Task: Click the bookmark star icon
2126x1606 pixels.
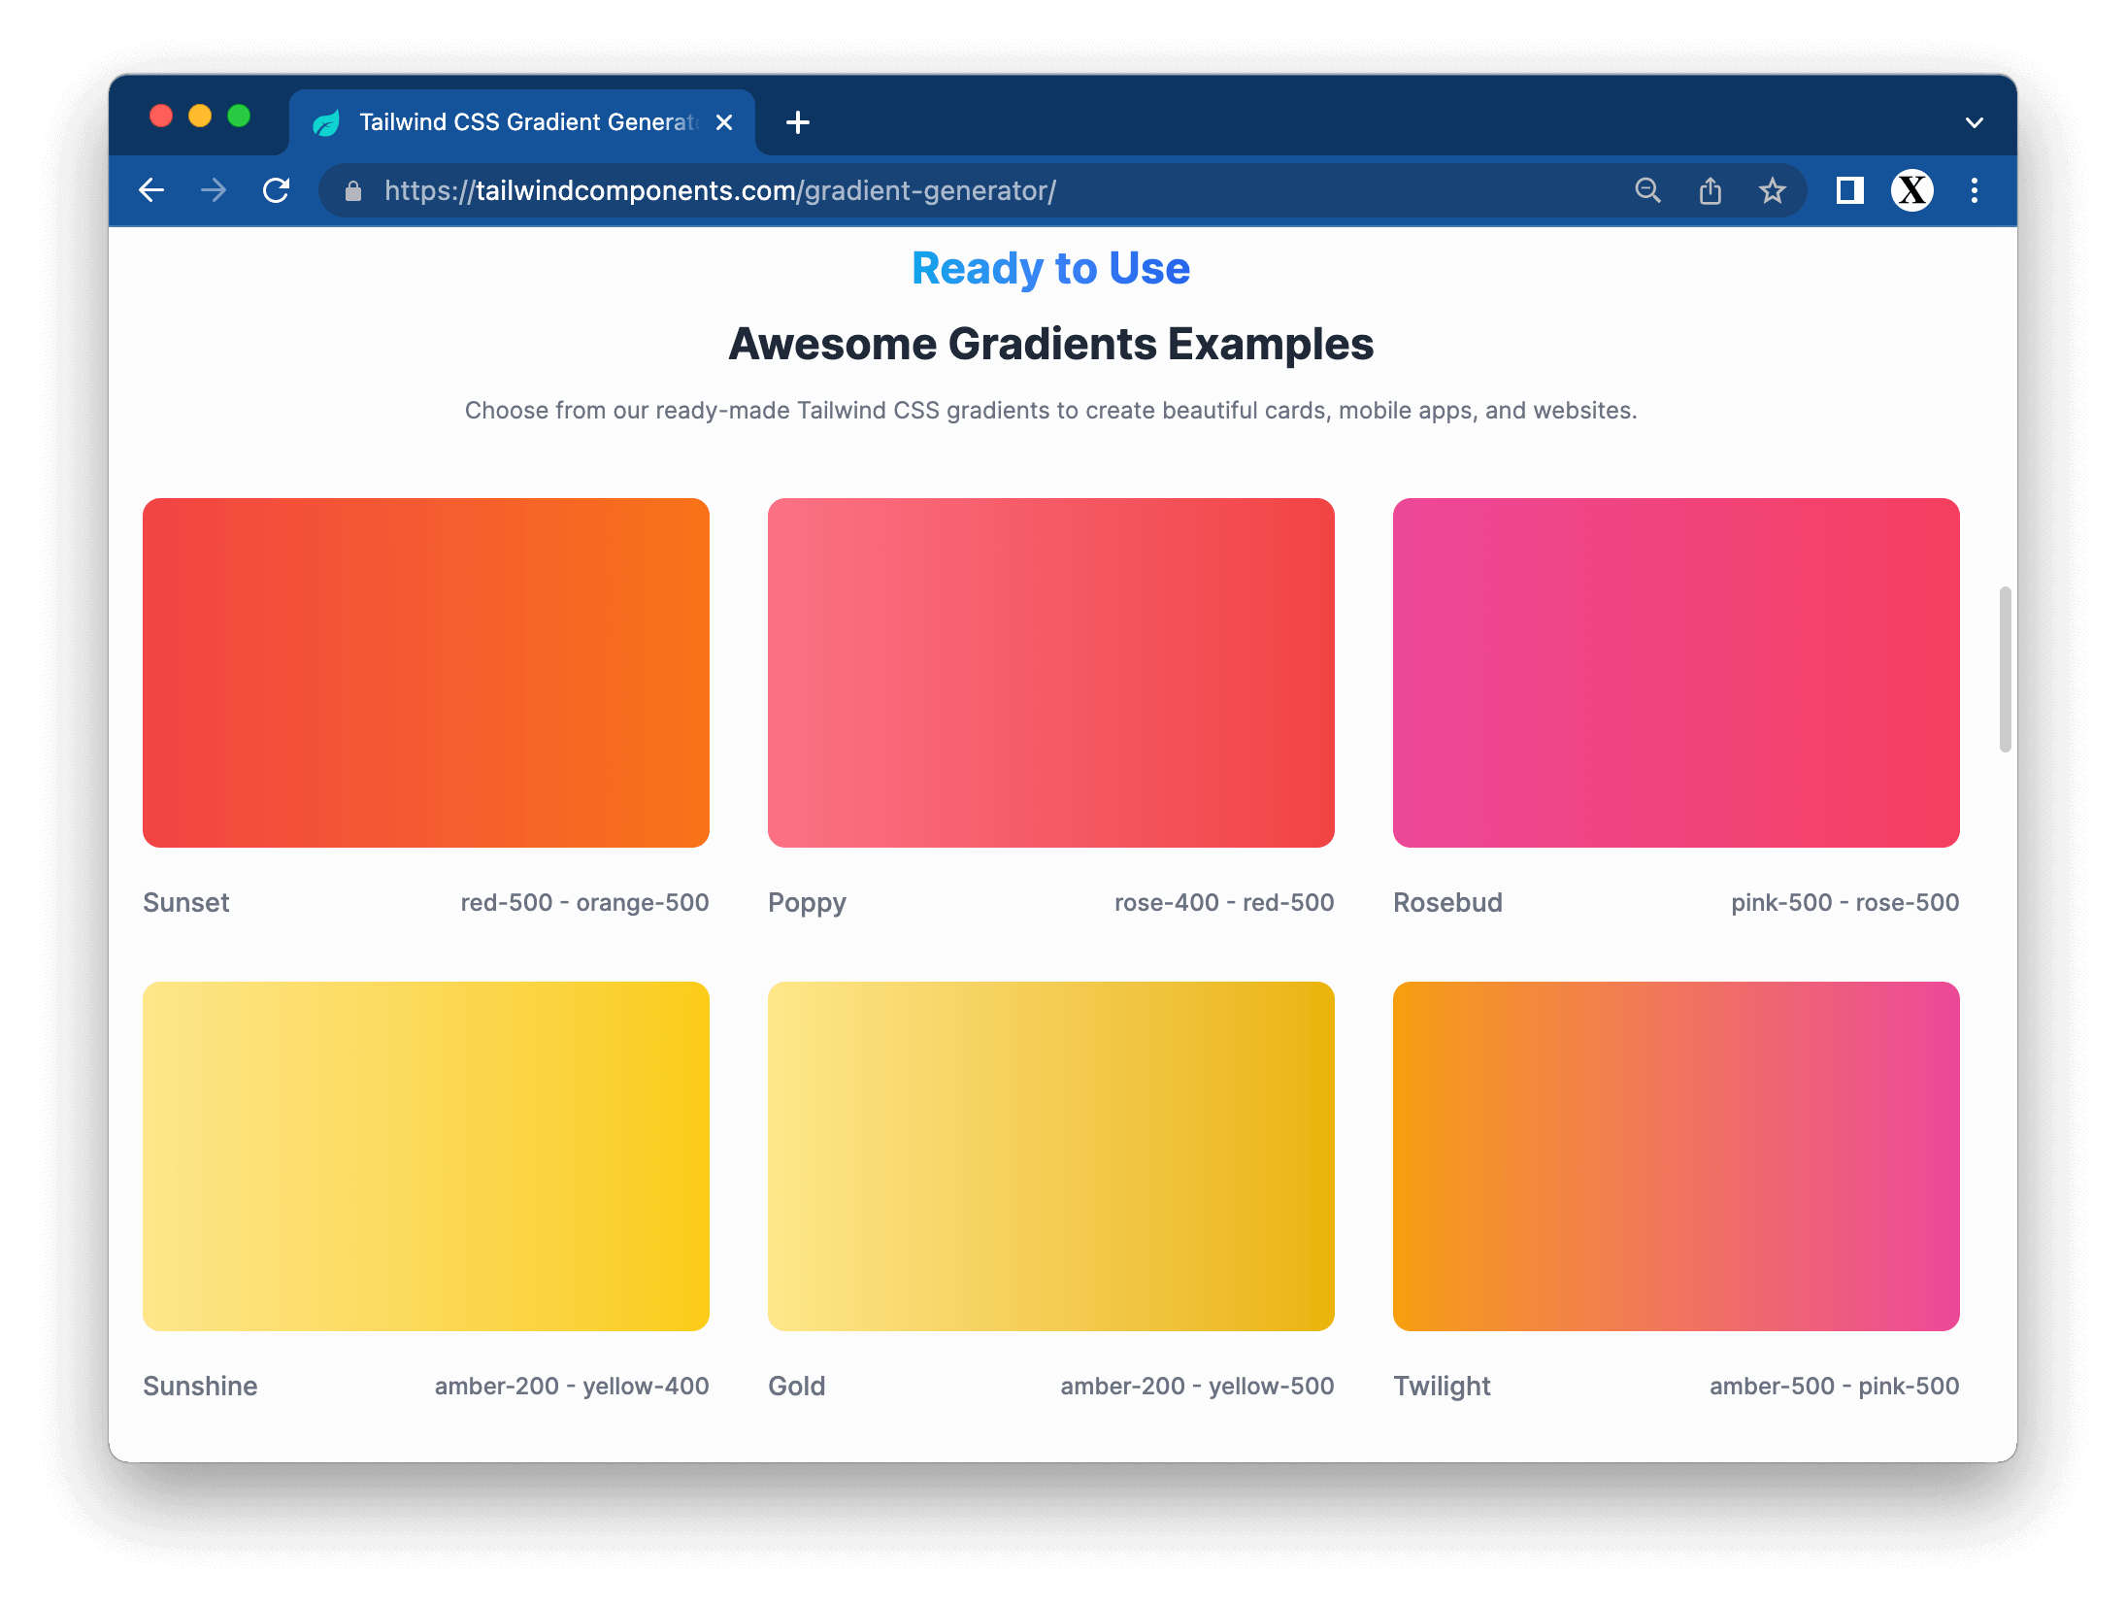Action: coord(1774,189)
